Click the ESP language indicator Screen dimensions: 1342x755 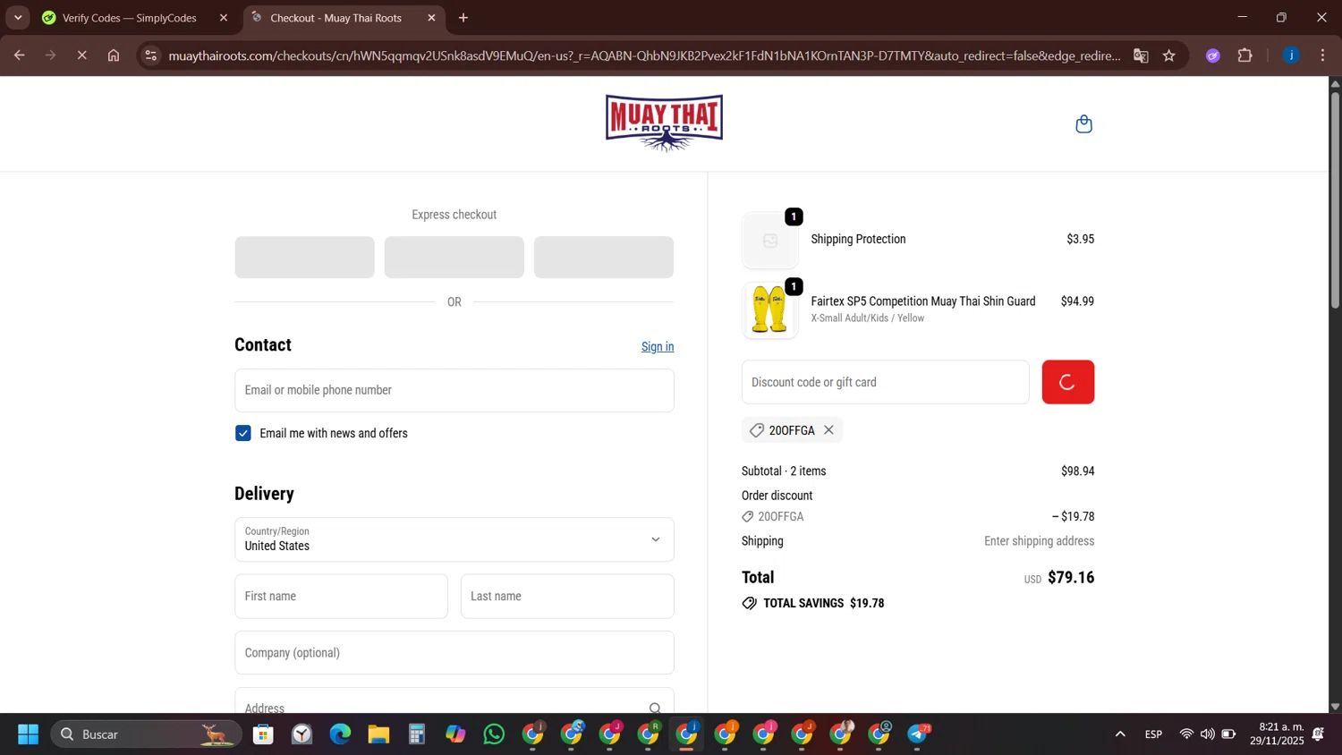[x=1153, y=734]
